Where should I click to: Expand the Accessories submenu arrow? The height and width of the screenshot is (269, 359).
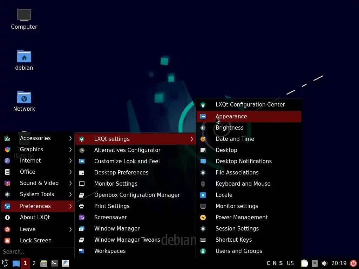[70, 138]
